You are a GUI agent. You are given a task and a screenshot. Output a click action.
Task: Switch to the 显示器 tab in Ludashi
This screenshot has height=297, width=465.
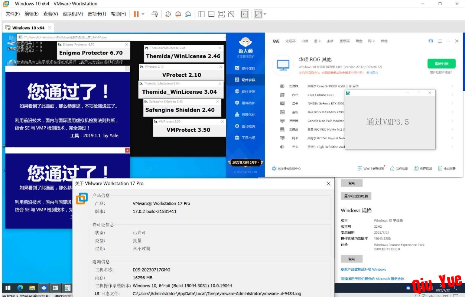coord(344,41)
